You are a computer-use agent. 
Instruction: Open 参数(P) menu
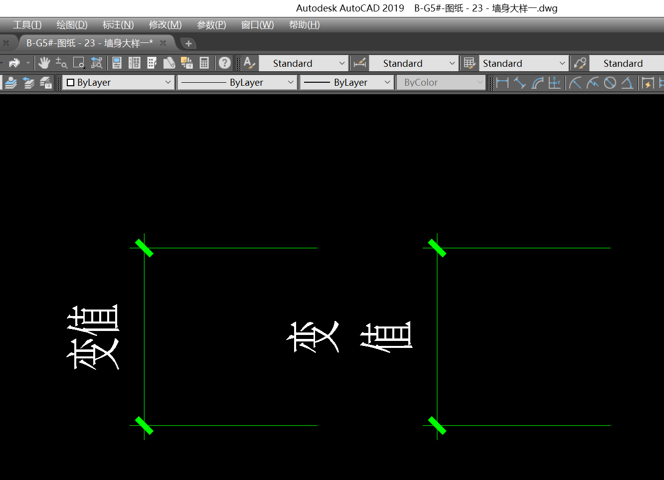click(x=211, y=25)
